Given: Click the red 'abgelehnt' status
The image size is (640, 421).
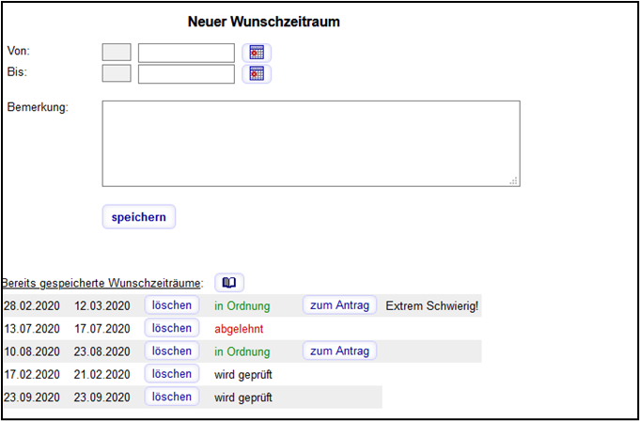Looking at the screenshot, I should pos(240,329).
